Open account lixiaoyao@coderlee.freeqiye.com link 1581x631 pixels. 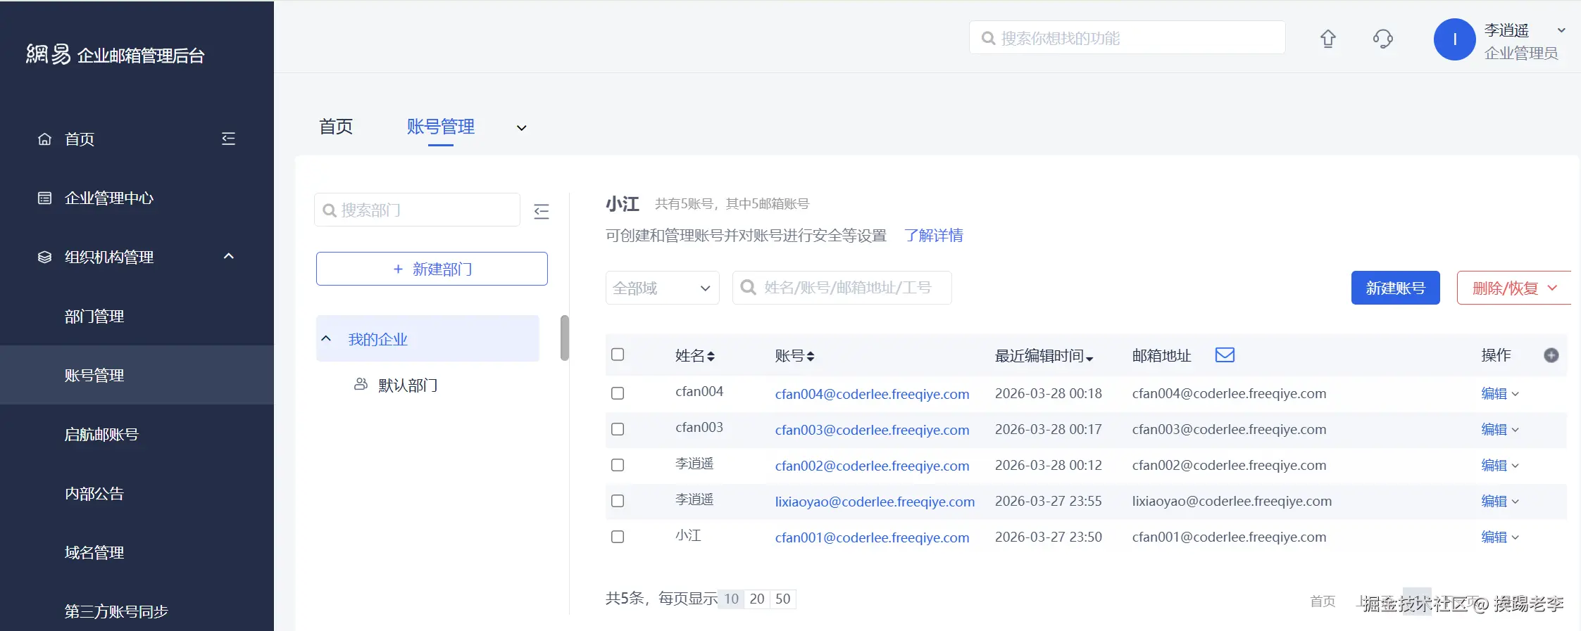click(x=875, y=502)
